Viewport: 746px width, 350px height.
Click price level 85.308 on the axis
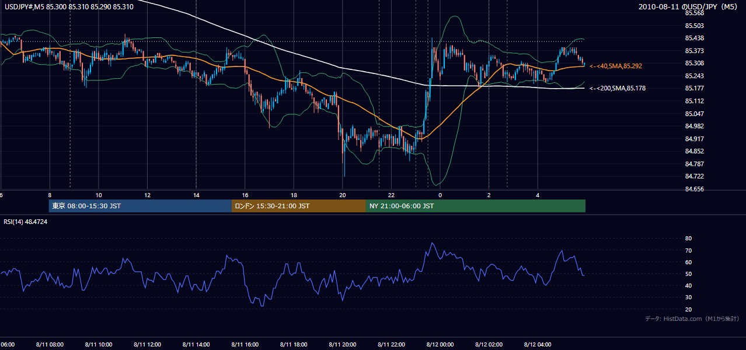point(695,63)
